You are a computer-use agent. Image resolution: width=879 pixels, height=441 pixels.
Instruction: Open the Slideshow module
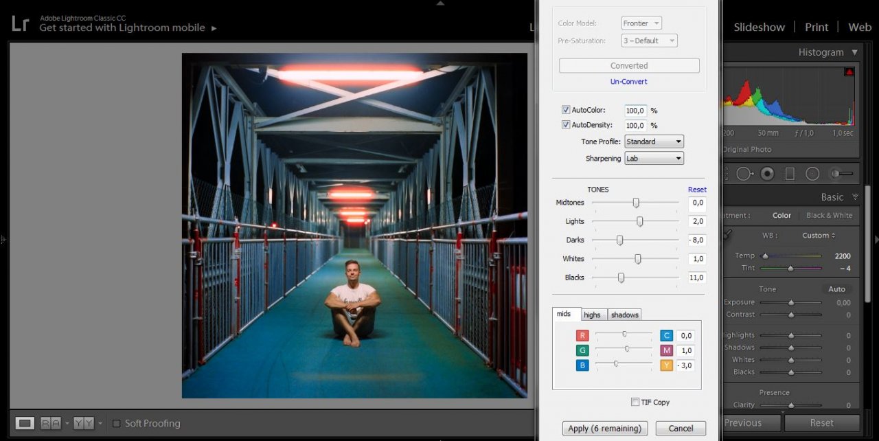click(759, 27)
